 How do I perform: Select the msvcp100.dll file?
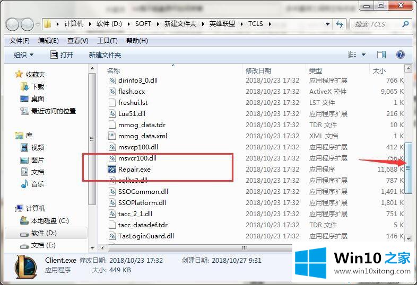point(138,147)
